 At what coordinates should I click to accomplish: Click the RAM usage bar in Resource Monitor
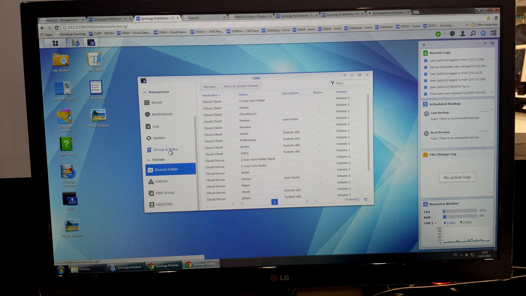[460, 216]
